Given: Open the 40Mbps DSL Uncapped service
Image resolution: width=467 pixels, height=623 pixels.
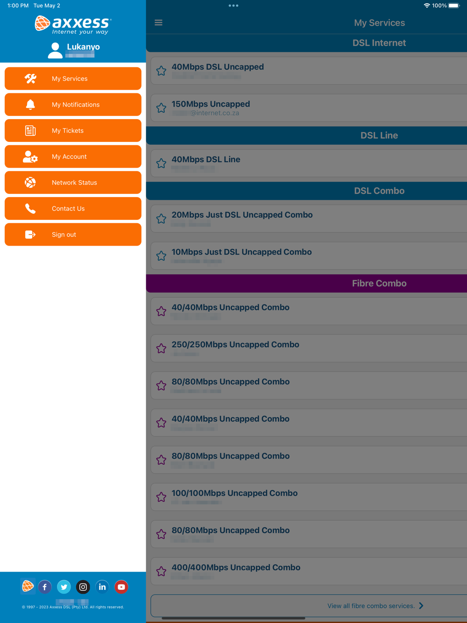Looking at the screenshot, I should (x=309, y=71).
